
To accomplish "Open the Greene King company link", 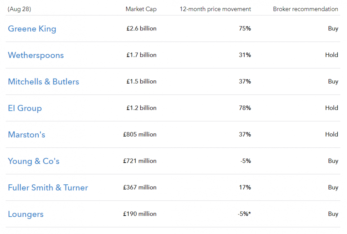I will (32, 29).
